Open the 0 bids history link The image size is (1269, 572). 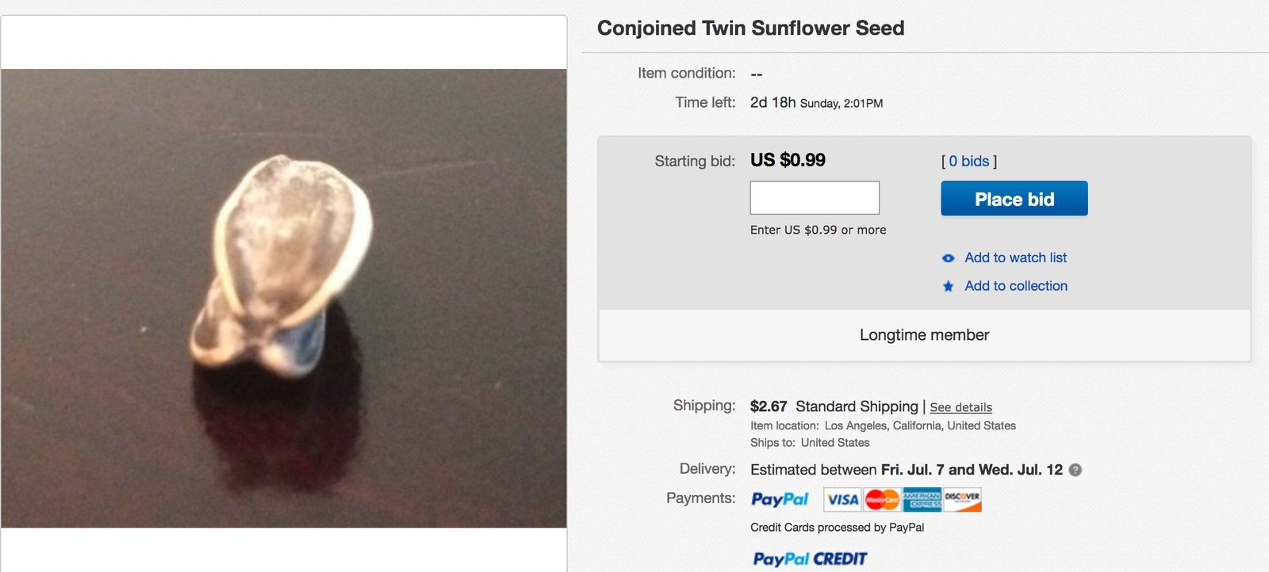click(968, 162)
